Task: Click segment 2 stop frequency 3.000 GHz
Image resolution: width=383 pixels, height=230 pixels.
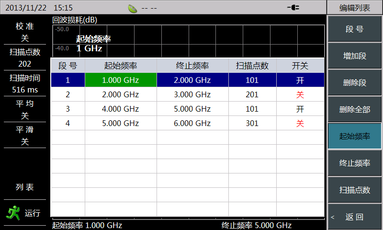Action: click(192, 94)
